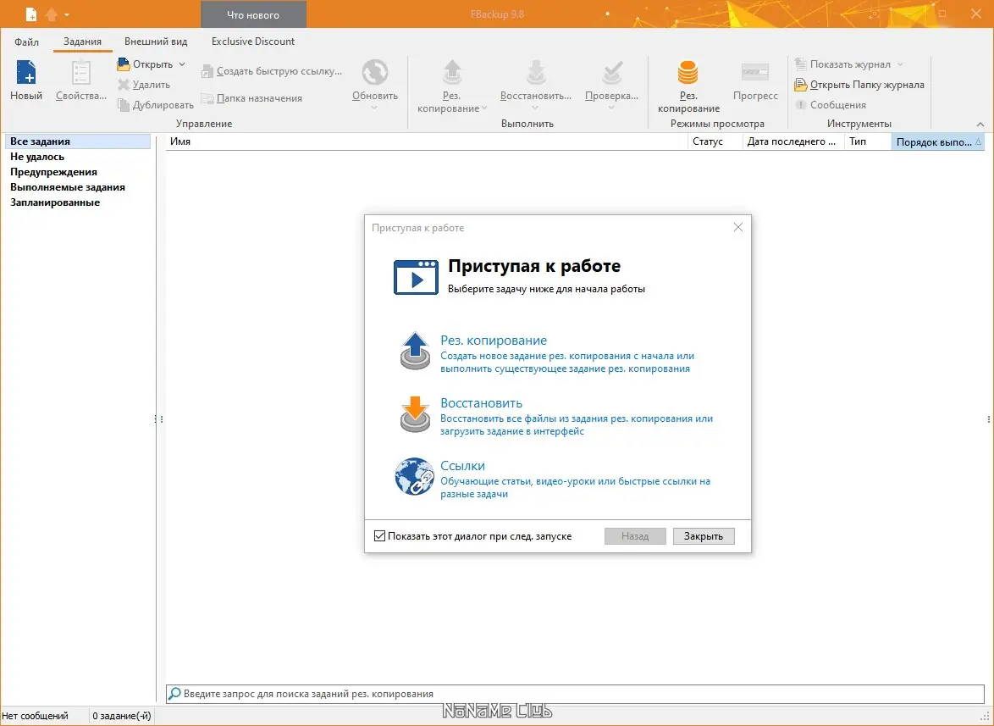Open the Файл menu
This screenshot has width=994, height=726.
tap(26, 42)
